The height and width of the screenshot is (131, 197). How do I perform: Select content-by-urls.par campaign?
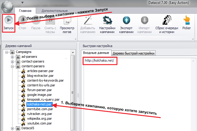click(x=41, y=85)
